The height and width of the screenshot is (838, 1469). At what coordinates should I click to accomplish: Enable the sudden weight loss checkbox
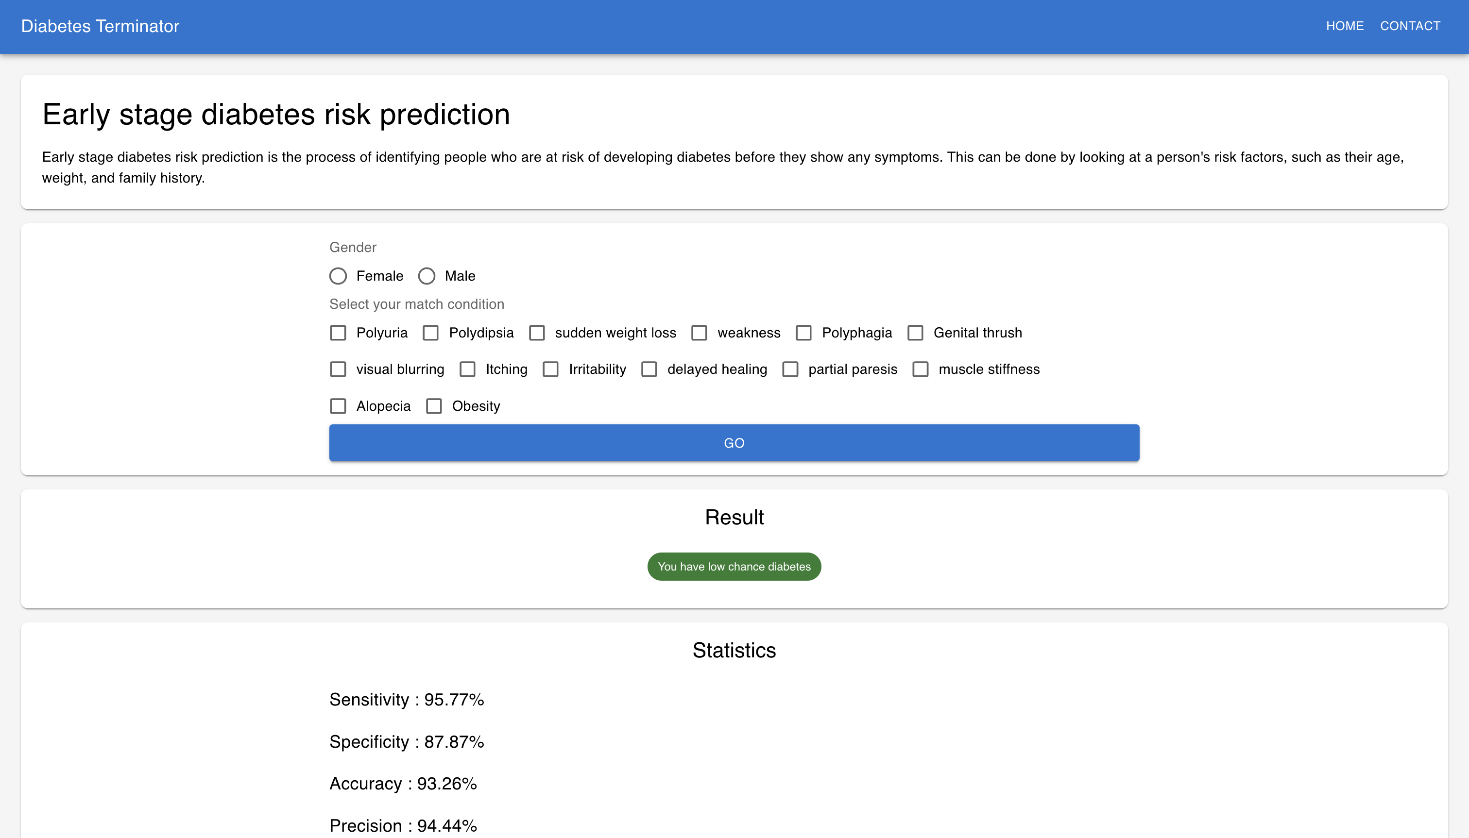tap(537, 333)
